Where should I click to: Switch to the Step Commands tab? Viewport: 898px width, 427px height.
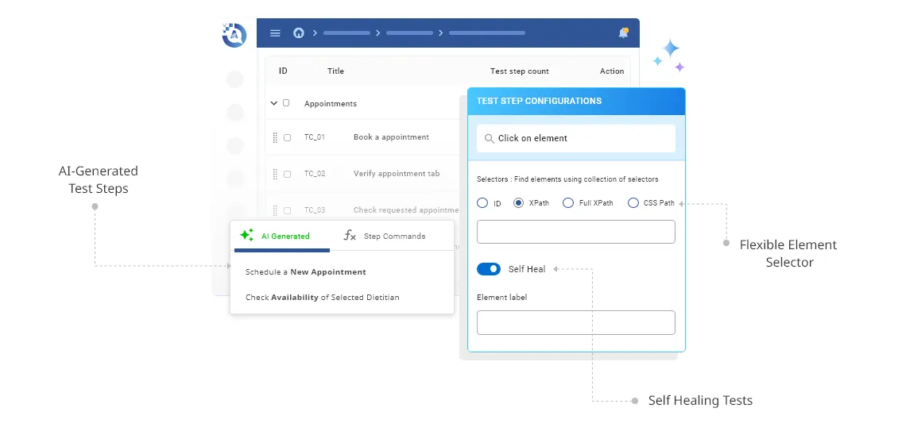pos(385,236)
